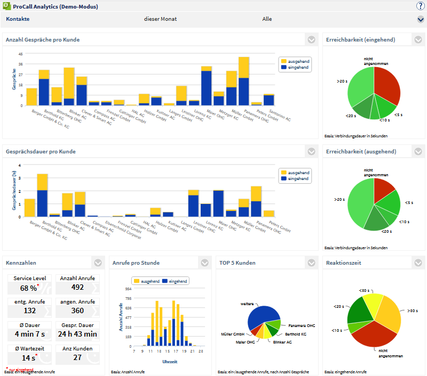
Task: Click the Berthold KG bar in Gesprächsdauer chart
Action: [42, 195]
